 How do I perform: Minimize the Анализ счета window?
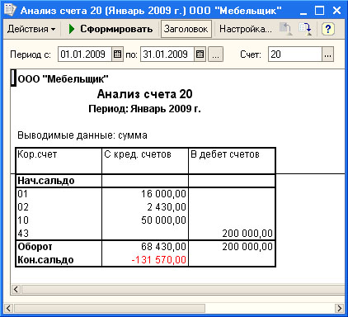[x=303, y=11]
